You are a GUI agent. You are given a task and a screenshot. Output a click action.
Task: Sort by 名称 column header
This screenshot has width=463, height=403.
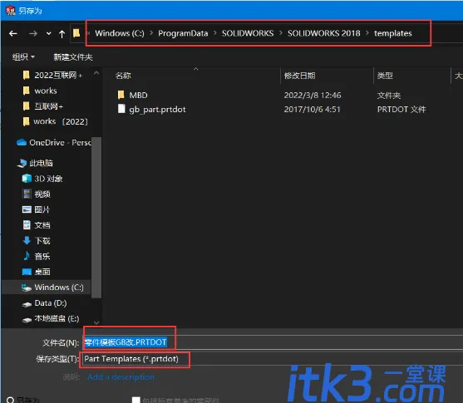tap(123, 76)
